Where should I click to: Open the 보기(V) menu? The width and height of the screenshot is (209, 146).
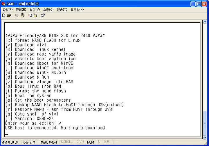35,10
